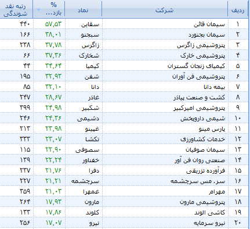The height and width of the screenshot is (229, 250).
Task: Click return value ۳۴,۶۴
Action: tap(53, 66)
